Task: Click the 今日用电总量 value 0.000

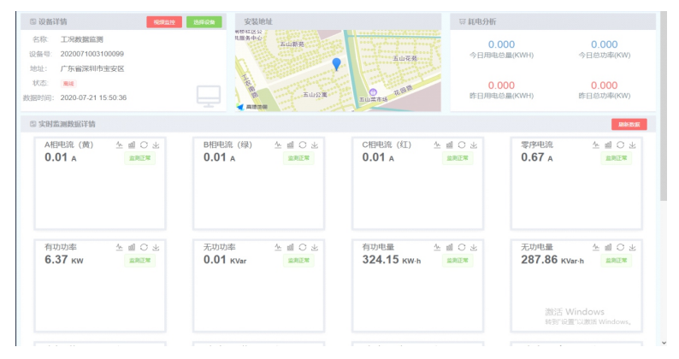Action: click(x=501, y=44)
